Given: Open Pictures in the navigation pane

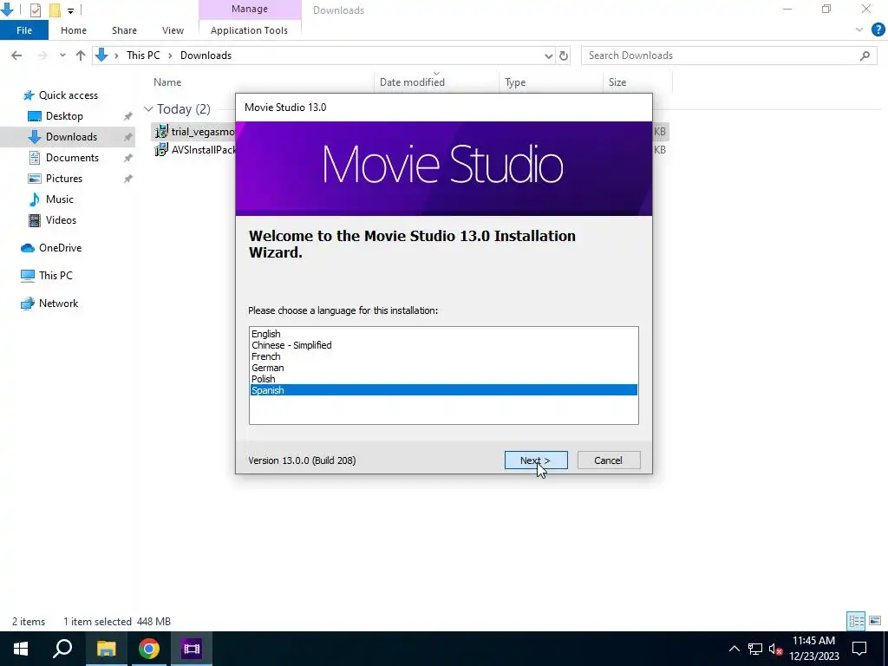Looking at the screenshot, I should 64,179.
